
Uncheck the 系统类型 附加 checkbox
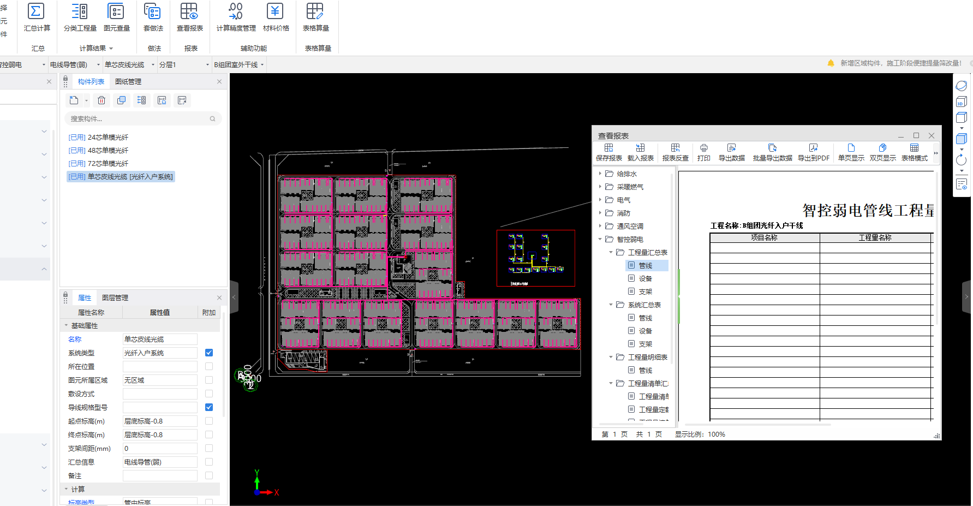point(209,353)
